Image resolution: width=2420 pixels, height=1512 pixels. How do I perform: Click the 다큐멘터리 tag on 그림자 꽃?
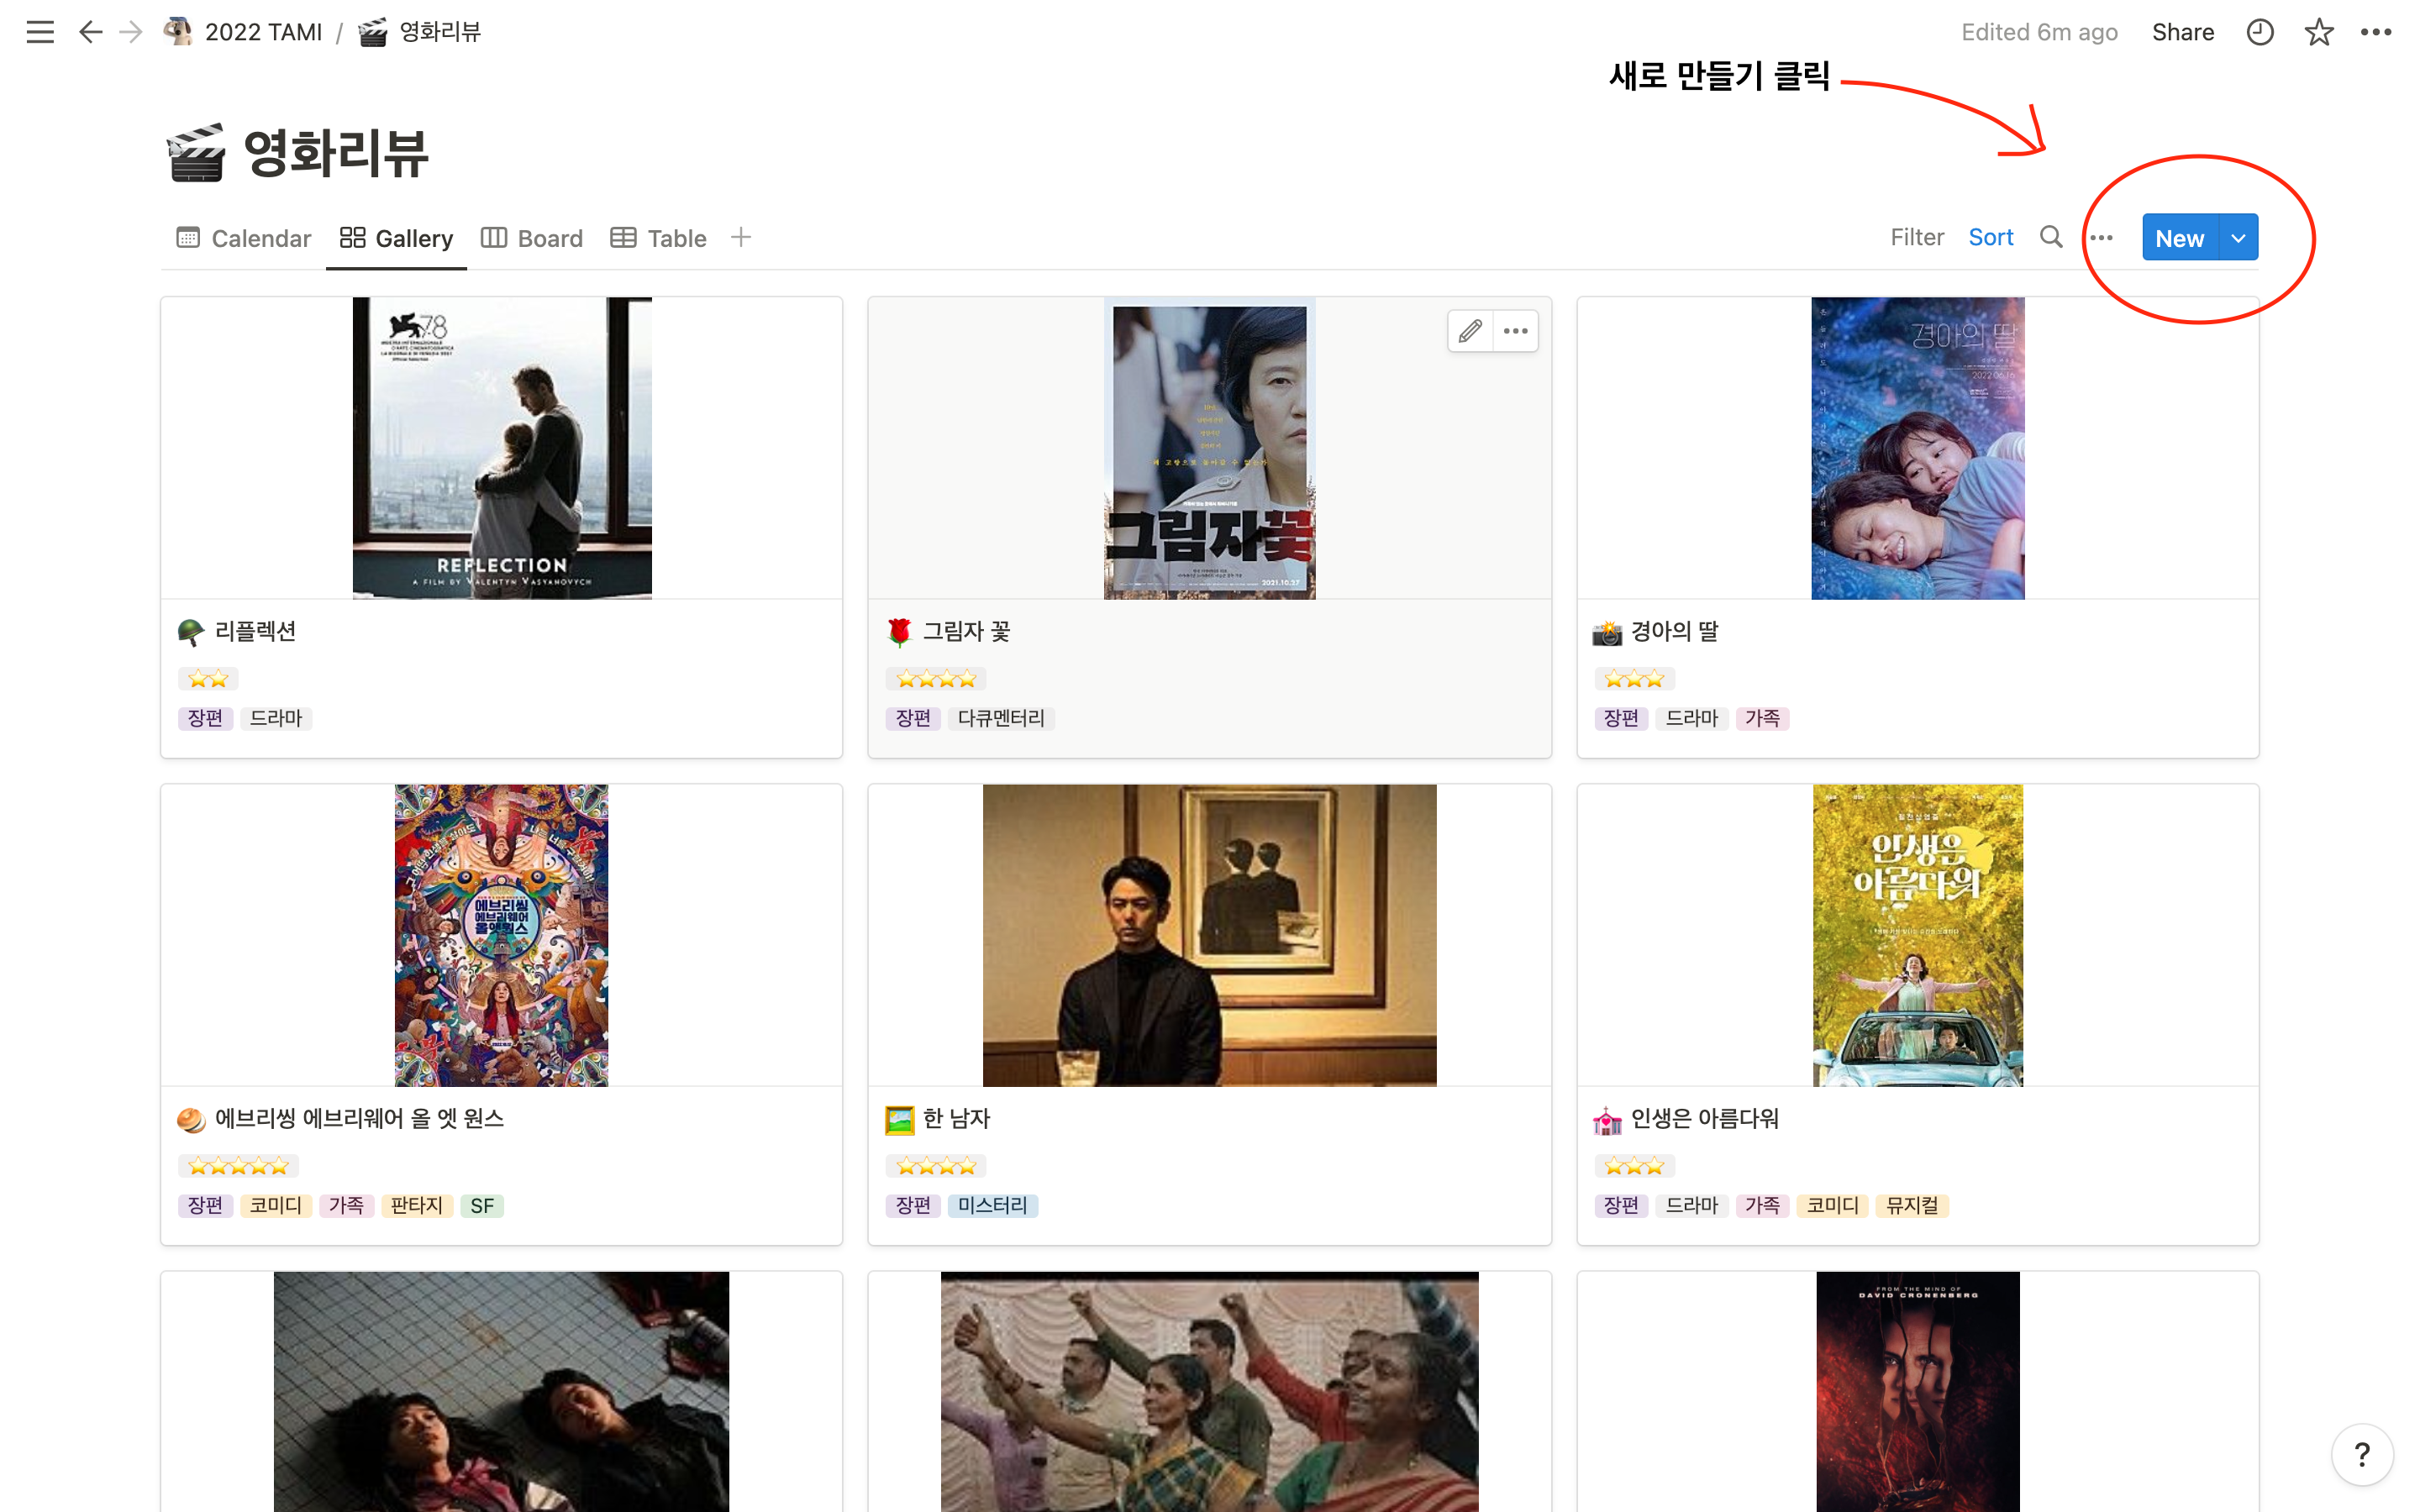1001,718
